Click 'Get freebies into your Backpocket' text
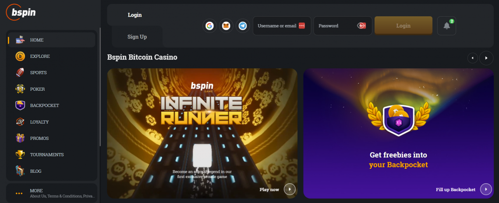This screenshot has height=203, width=499. tap(398, 160)
